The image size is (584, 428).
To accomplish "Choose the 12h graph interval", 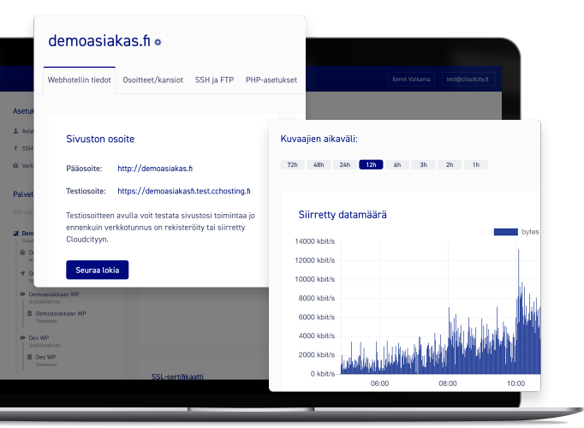I will (x=371, y=164).
